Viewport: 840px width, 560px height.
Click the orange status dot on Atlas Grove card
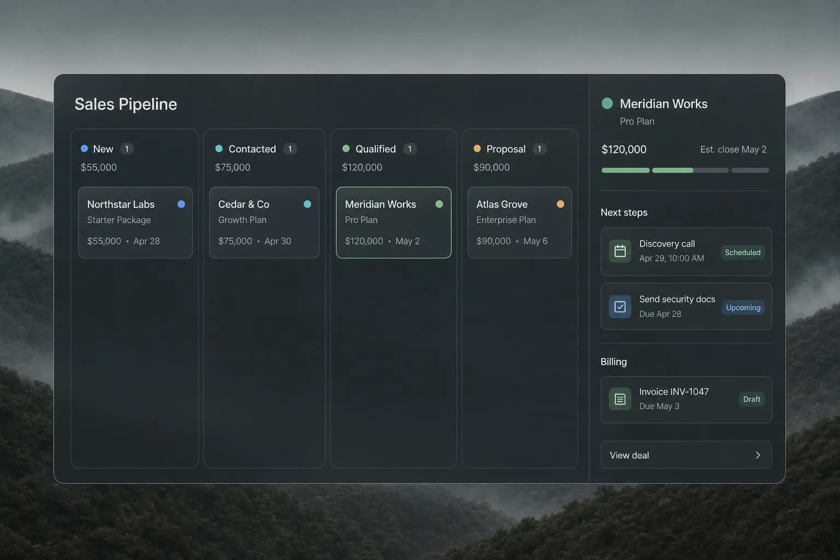pyautogui.click(x=561, y=204)
